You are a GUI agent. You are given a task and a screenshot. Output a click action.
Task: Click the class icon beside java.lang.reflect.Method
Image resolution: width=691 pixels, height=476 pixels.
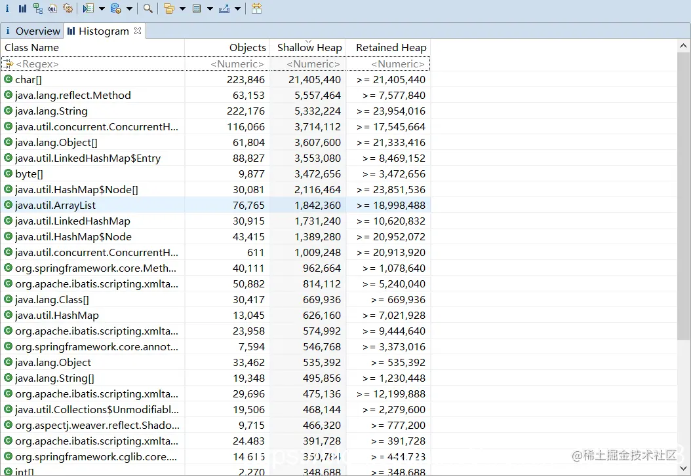[x=8, y=95]
